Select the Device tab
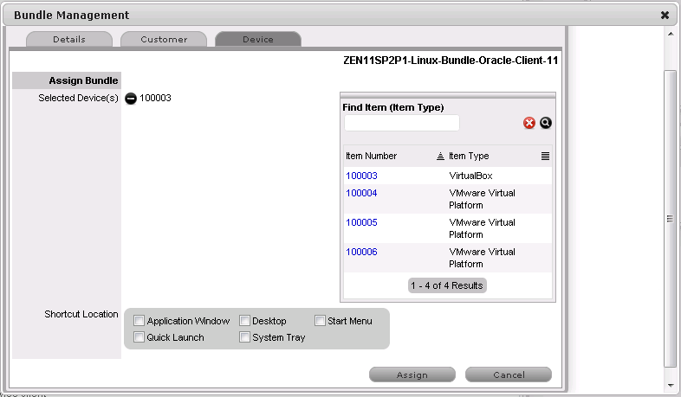 pyautogui.click(x=258, y=40)
